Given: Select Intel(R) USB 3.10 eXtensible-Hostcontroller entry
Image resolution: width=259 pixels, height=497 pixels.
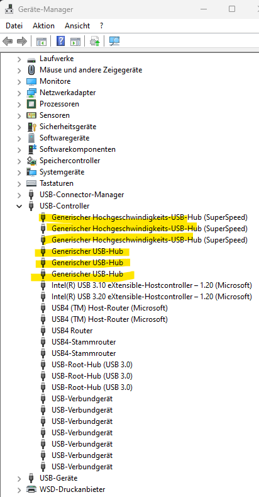Looking at the screenshot, I should pyautogui.click(x=152, y=285).
